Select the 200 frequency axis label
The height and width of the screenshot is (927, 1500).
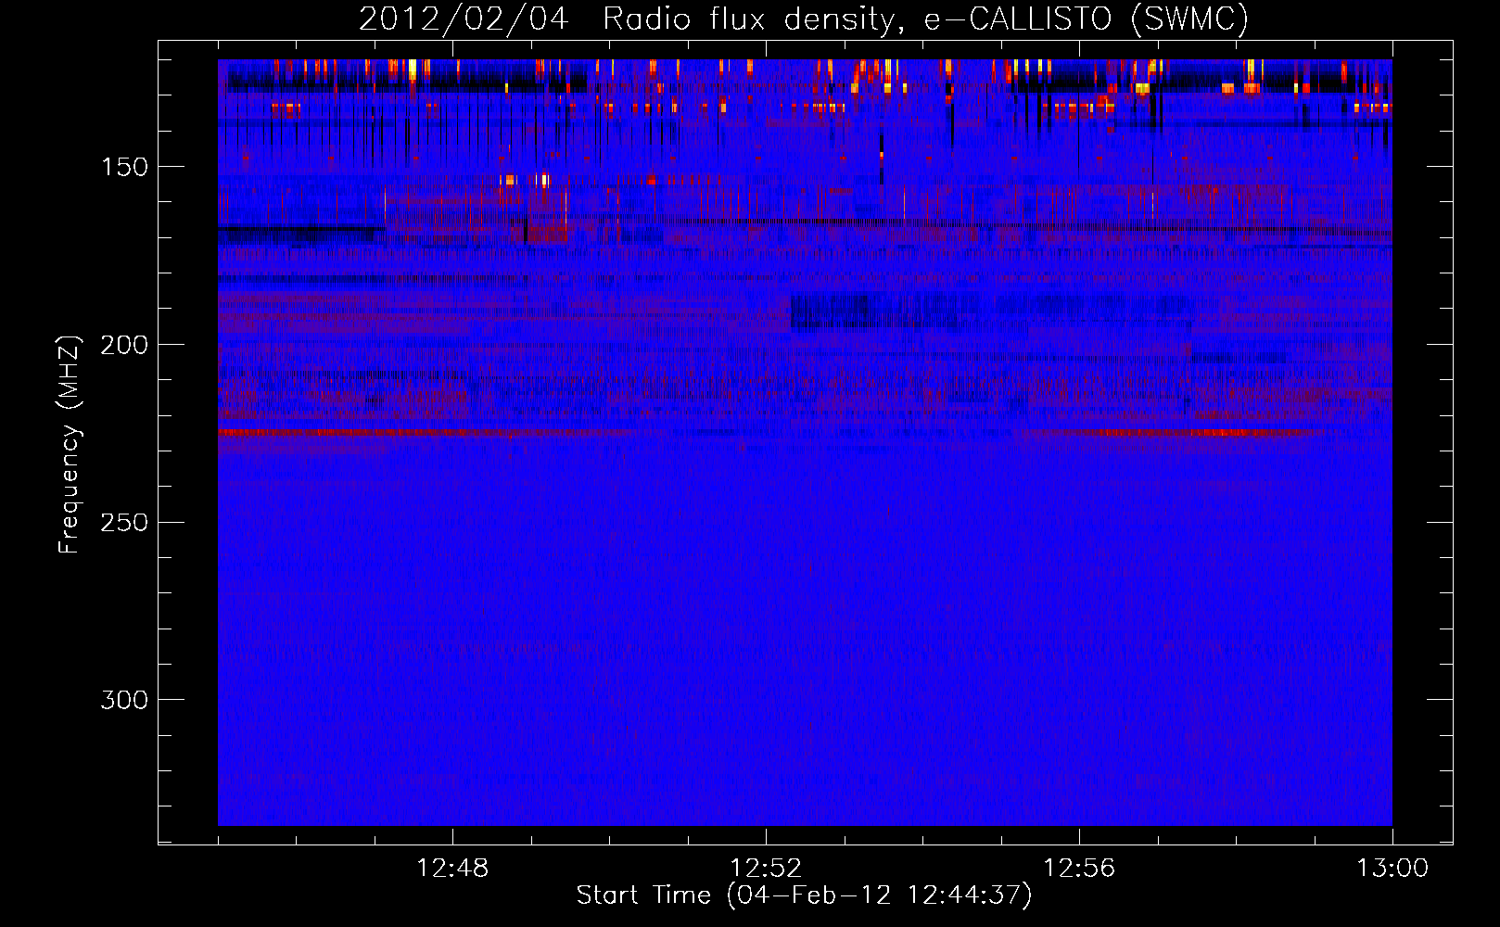(x=124, y=345)
